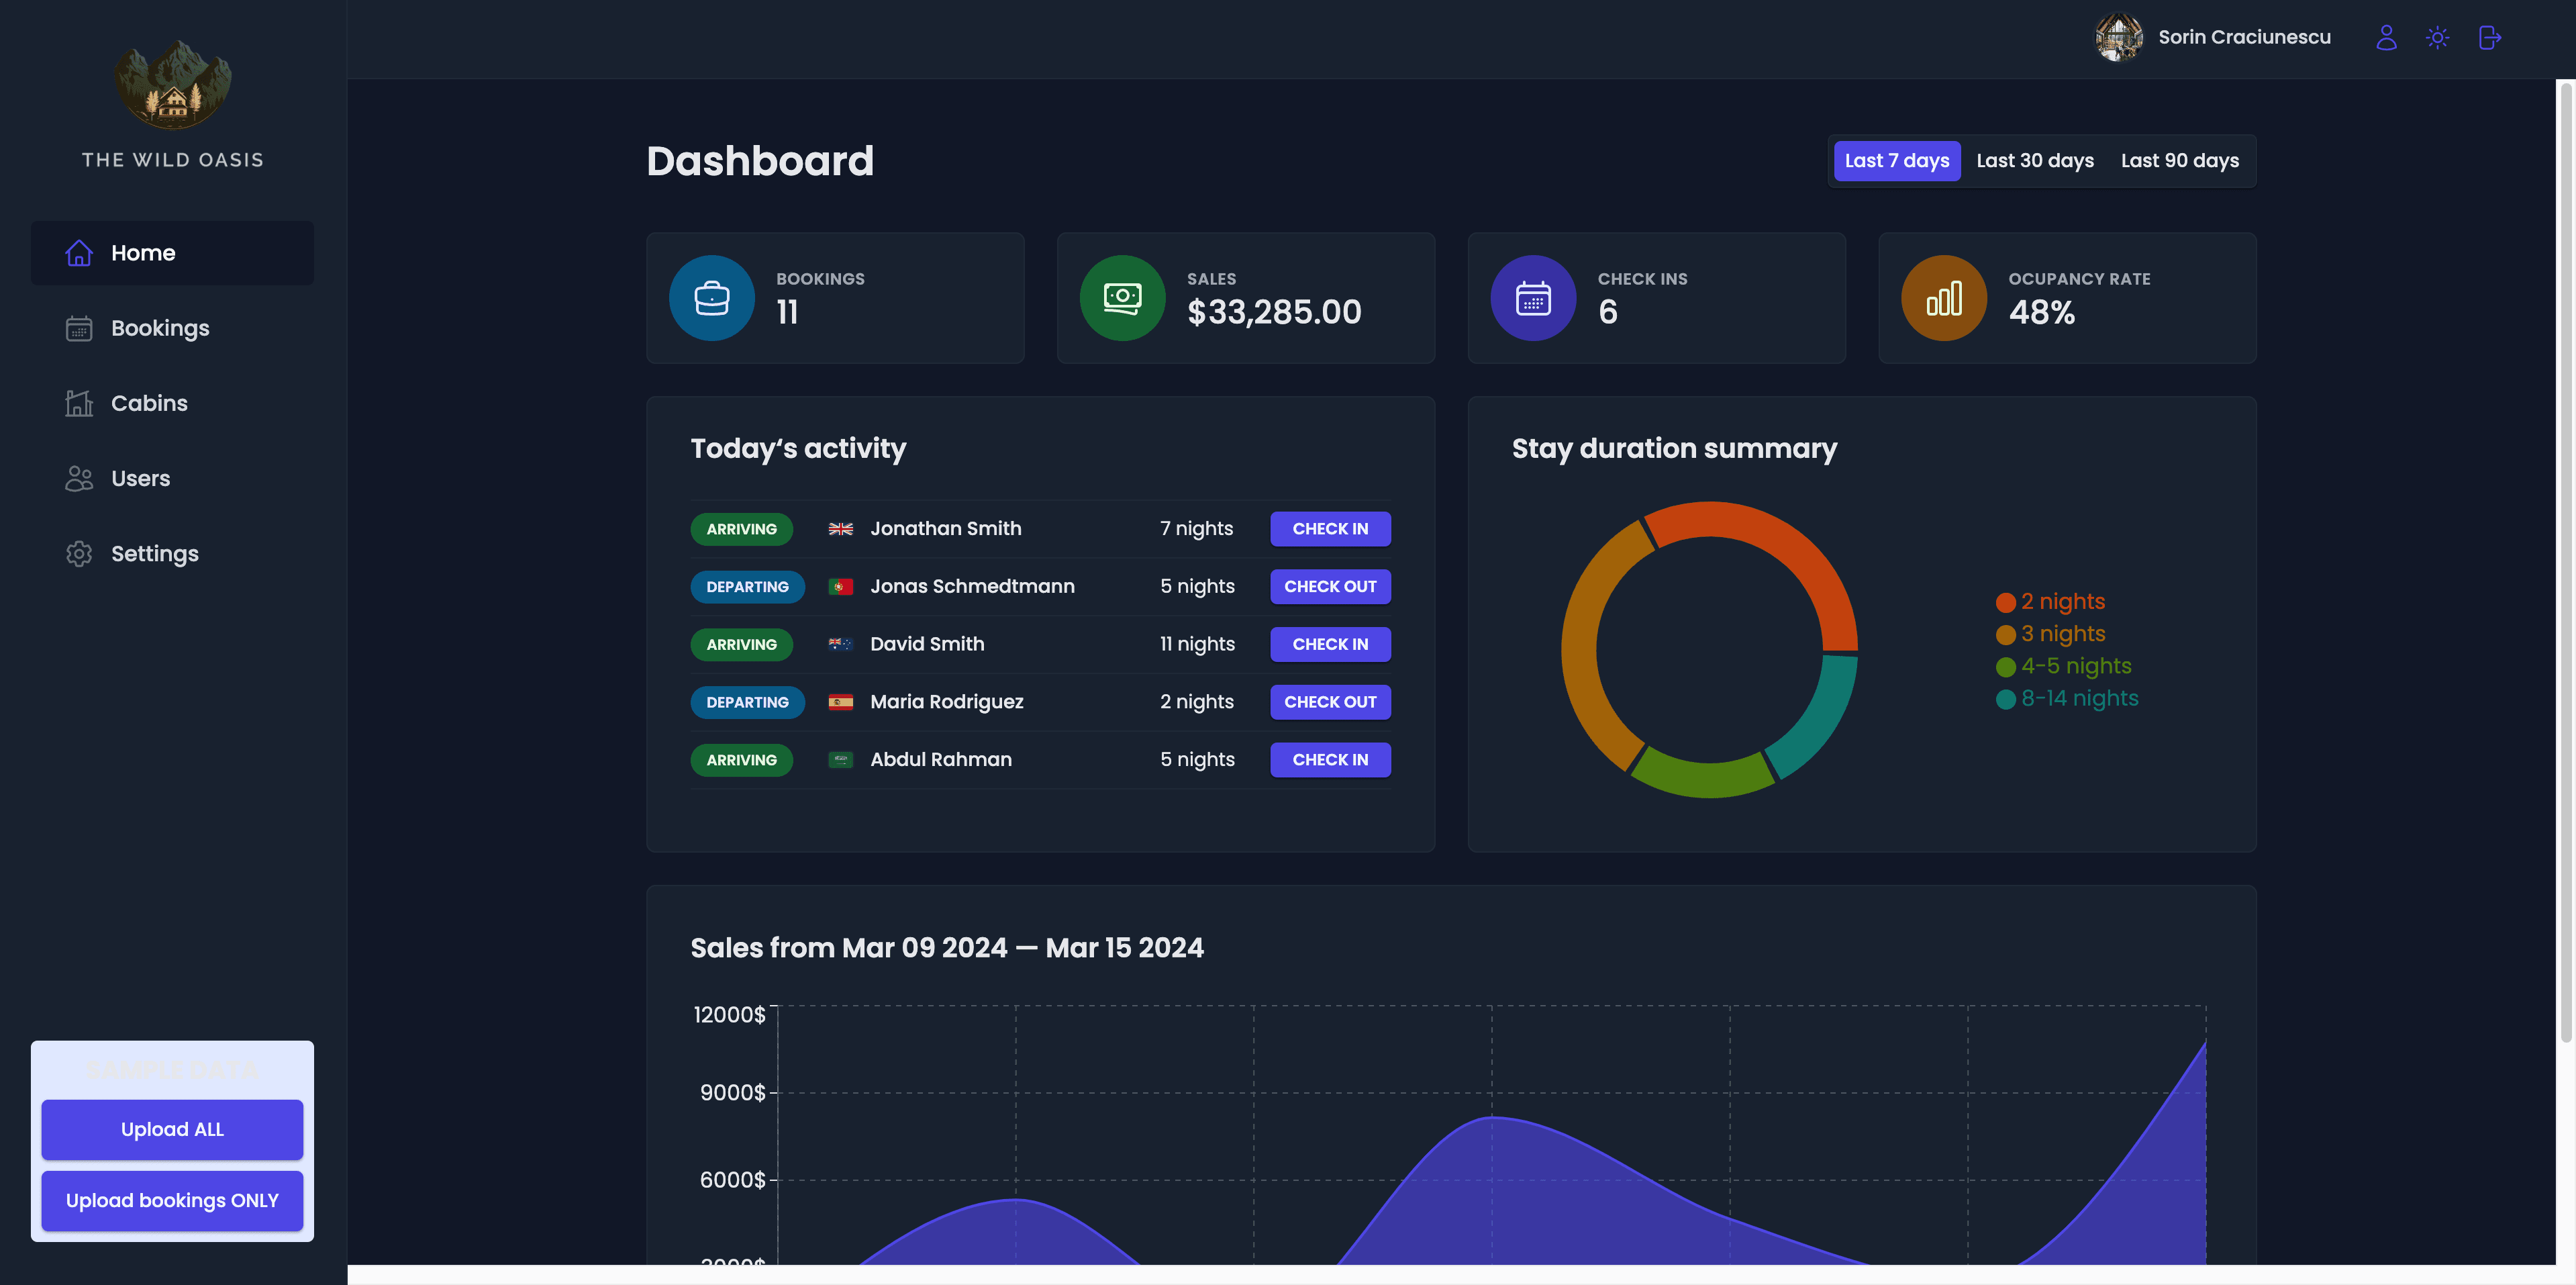Click The Wild Oasis logo image

point(172,84)
